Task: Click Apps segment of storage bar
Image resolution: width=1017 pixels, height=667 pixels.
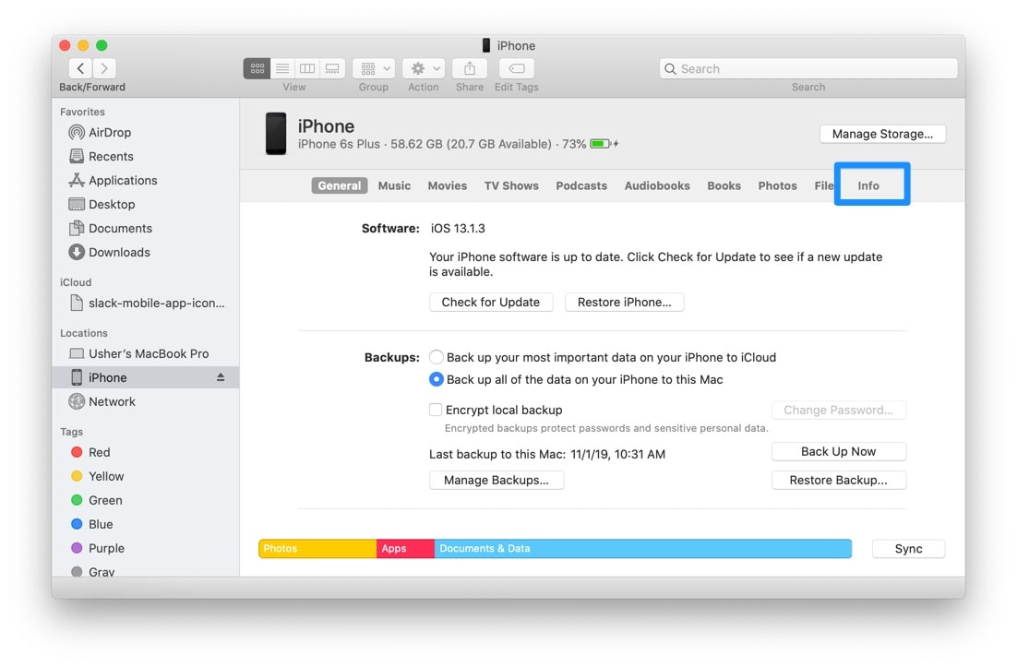Action: point(405,548)
